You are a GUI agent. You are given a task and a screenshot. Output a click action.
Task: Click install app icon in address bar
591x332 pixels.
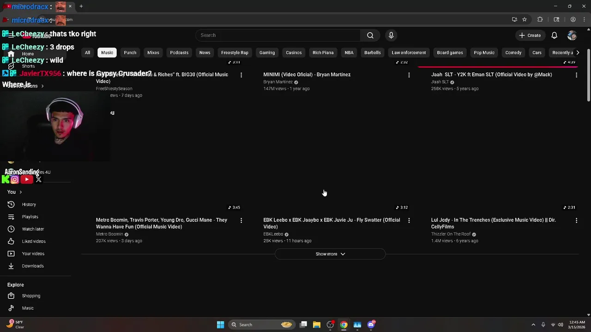(x=514, y=19)
